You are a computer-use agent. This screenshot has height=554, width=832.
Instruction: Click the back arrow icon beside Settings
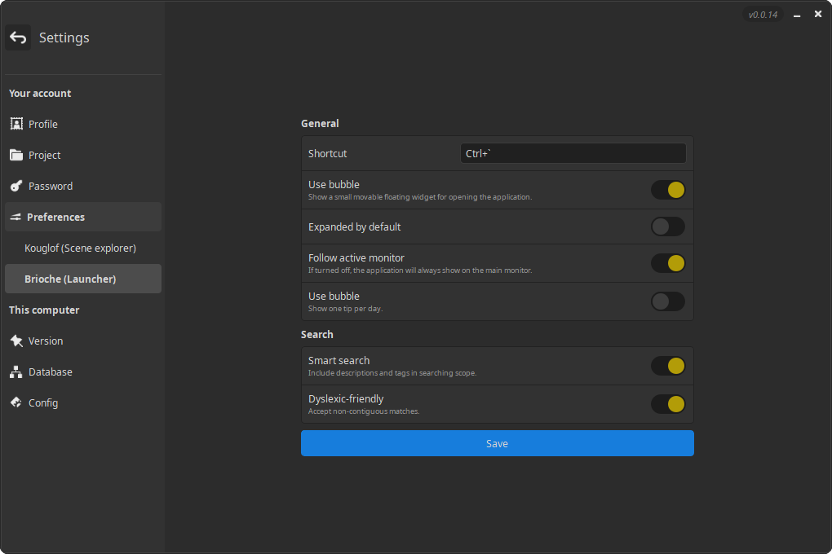tap(18, 37)
